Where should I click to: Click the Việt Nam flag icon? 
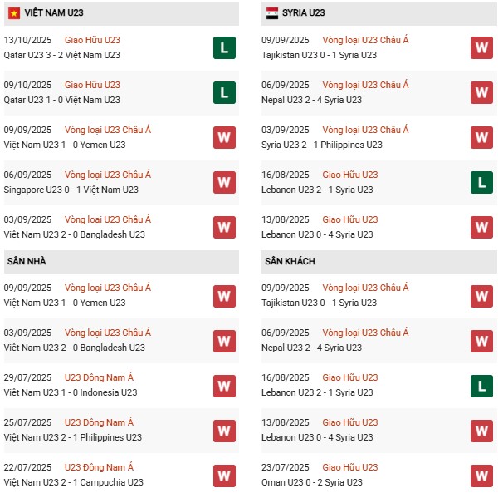click(14, 13)
